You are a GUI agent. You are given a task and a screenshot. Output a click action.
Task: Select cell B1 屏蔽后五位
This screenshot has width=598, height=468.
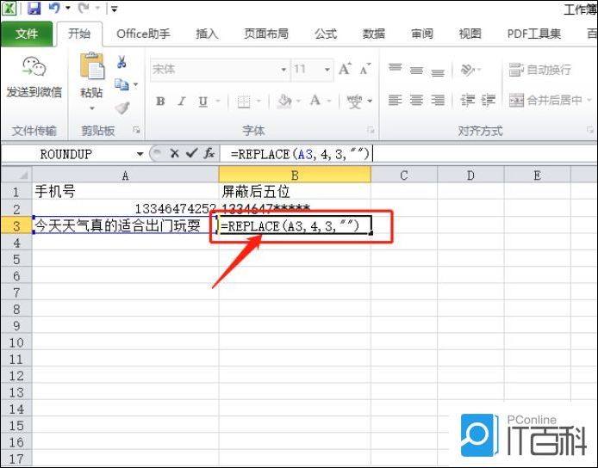point(295,192)
